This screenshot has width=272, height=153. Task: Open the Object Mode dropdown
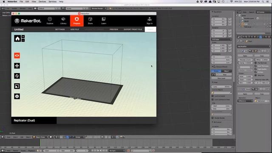tap(41, 137)
